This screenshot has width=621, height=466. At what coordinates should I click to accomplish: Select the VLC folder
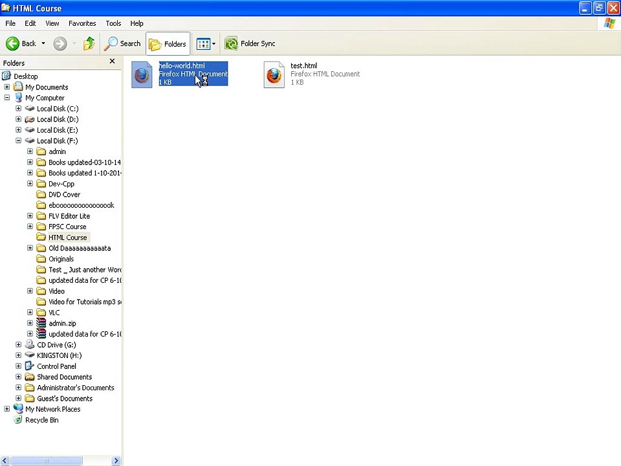(x=54, y=312)
